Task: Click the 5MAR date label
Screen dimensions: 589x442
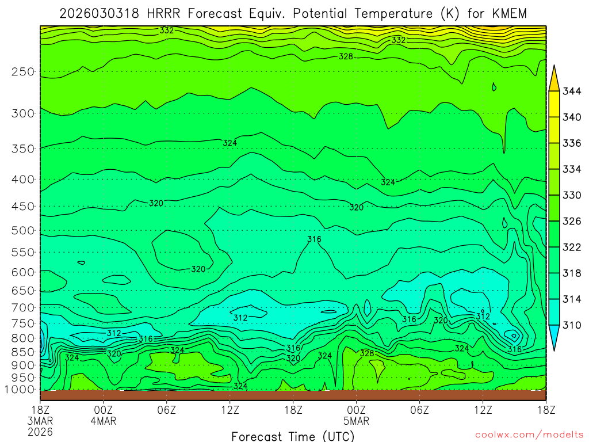Action: (x=356, y=421)
